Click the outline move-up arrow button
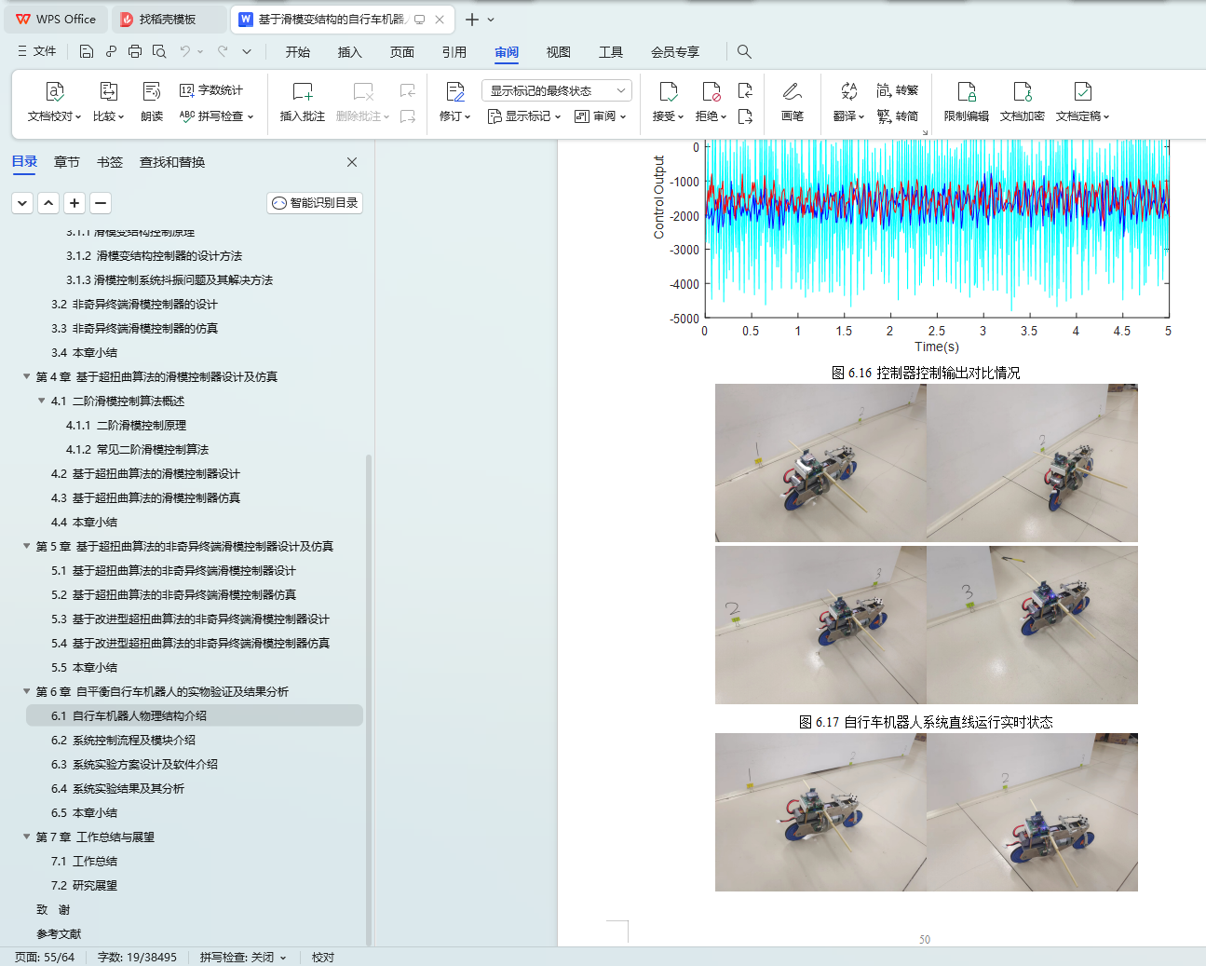Screen dimensions: 1206x966 click(48, 202)
